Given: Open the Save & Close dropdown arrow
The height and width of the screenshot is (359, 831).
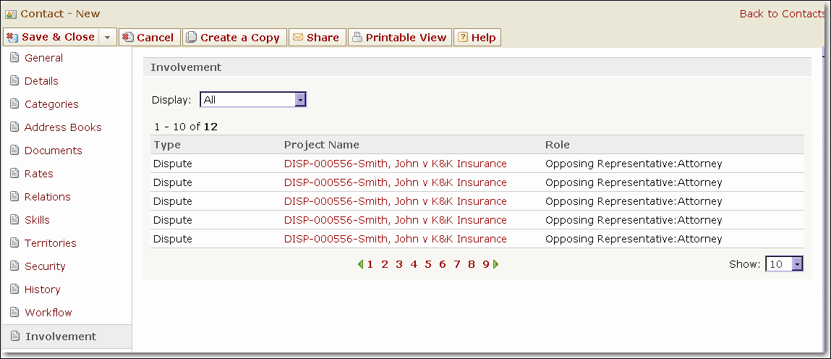Looking at the screenshot, I should click(108, 37).
